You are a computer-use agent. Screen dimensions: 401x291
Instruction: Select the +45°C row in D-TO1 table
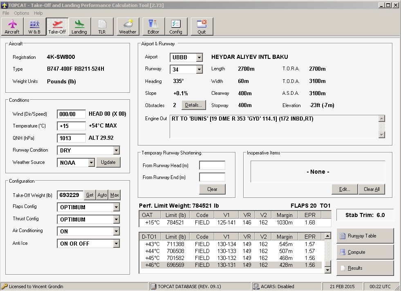point(231,258)
